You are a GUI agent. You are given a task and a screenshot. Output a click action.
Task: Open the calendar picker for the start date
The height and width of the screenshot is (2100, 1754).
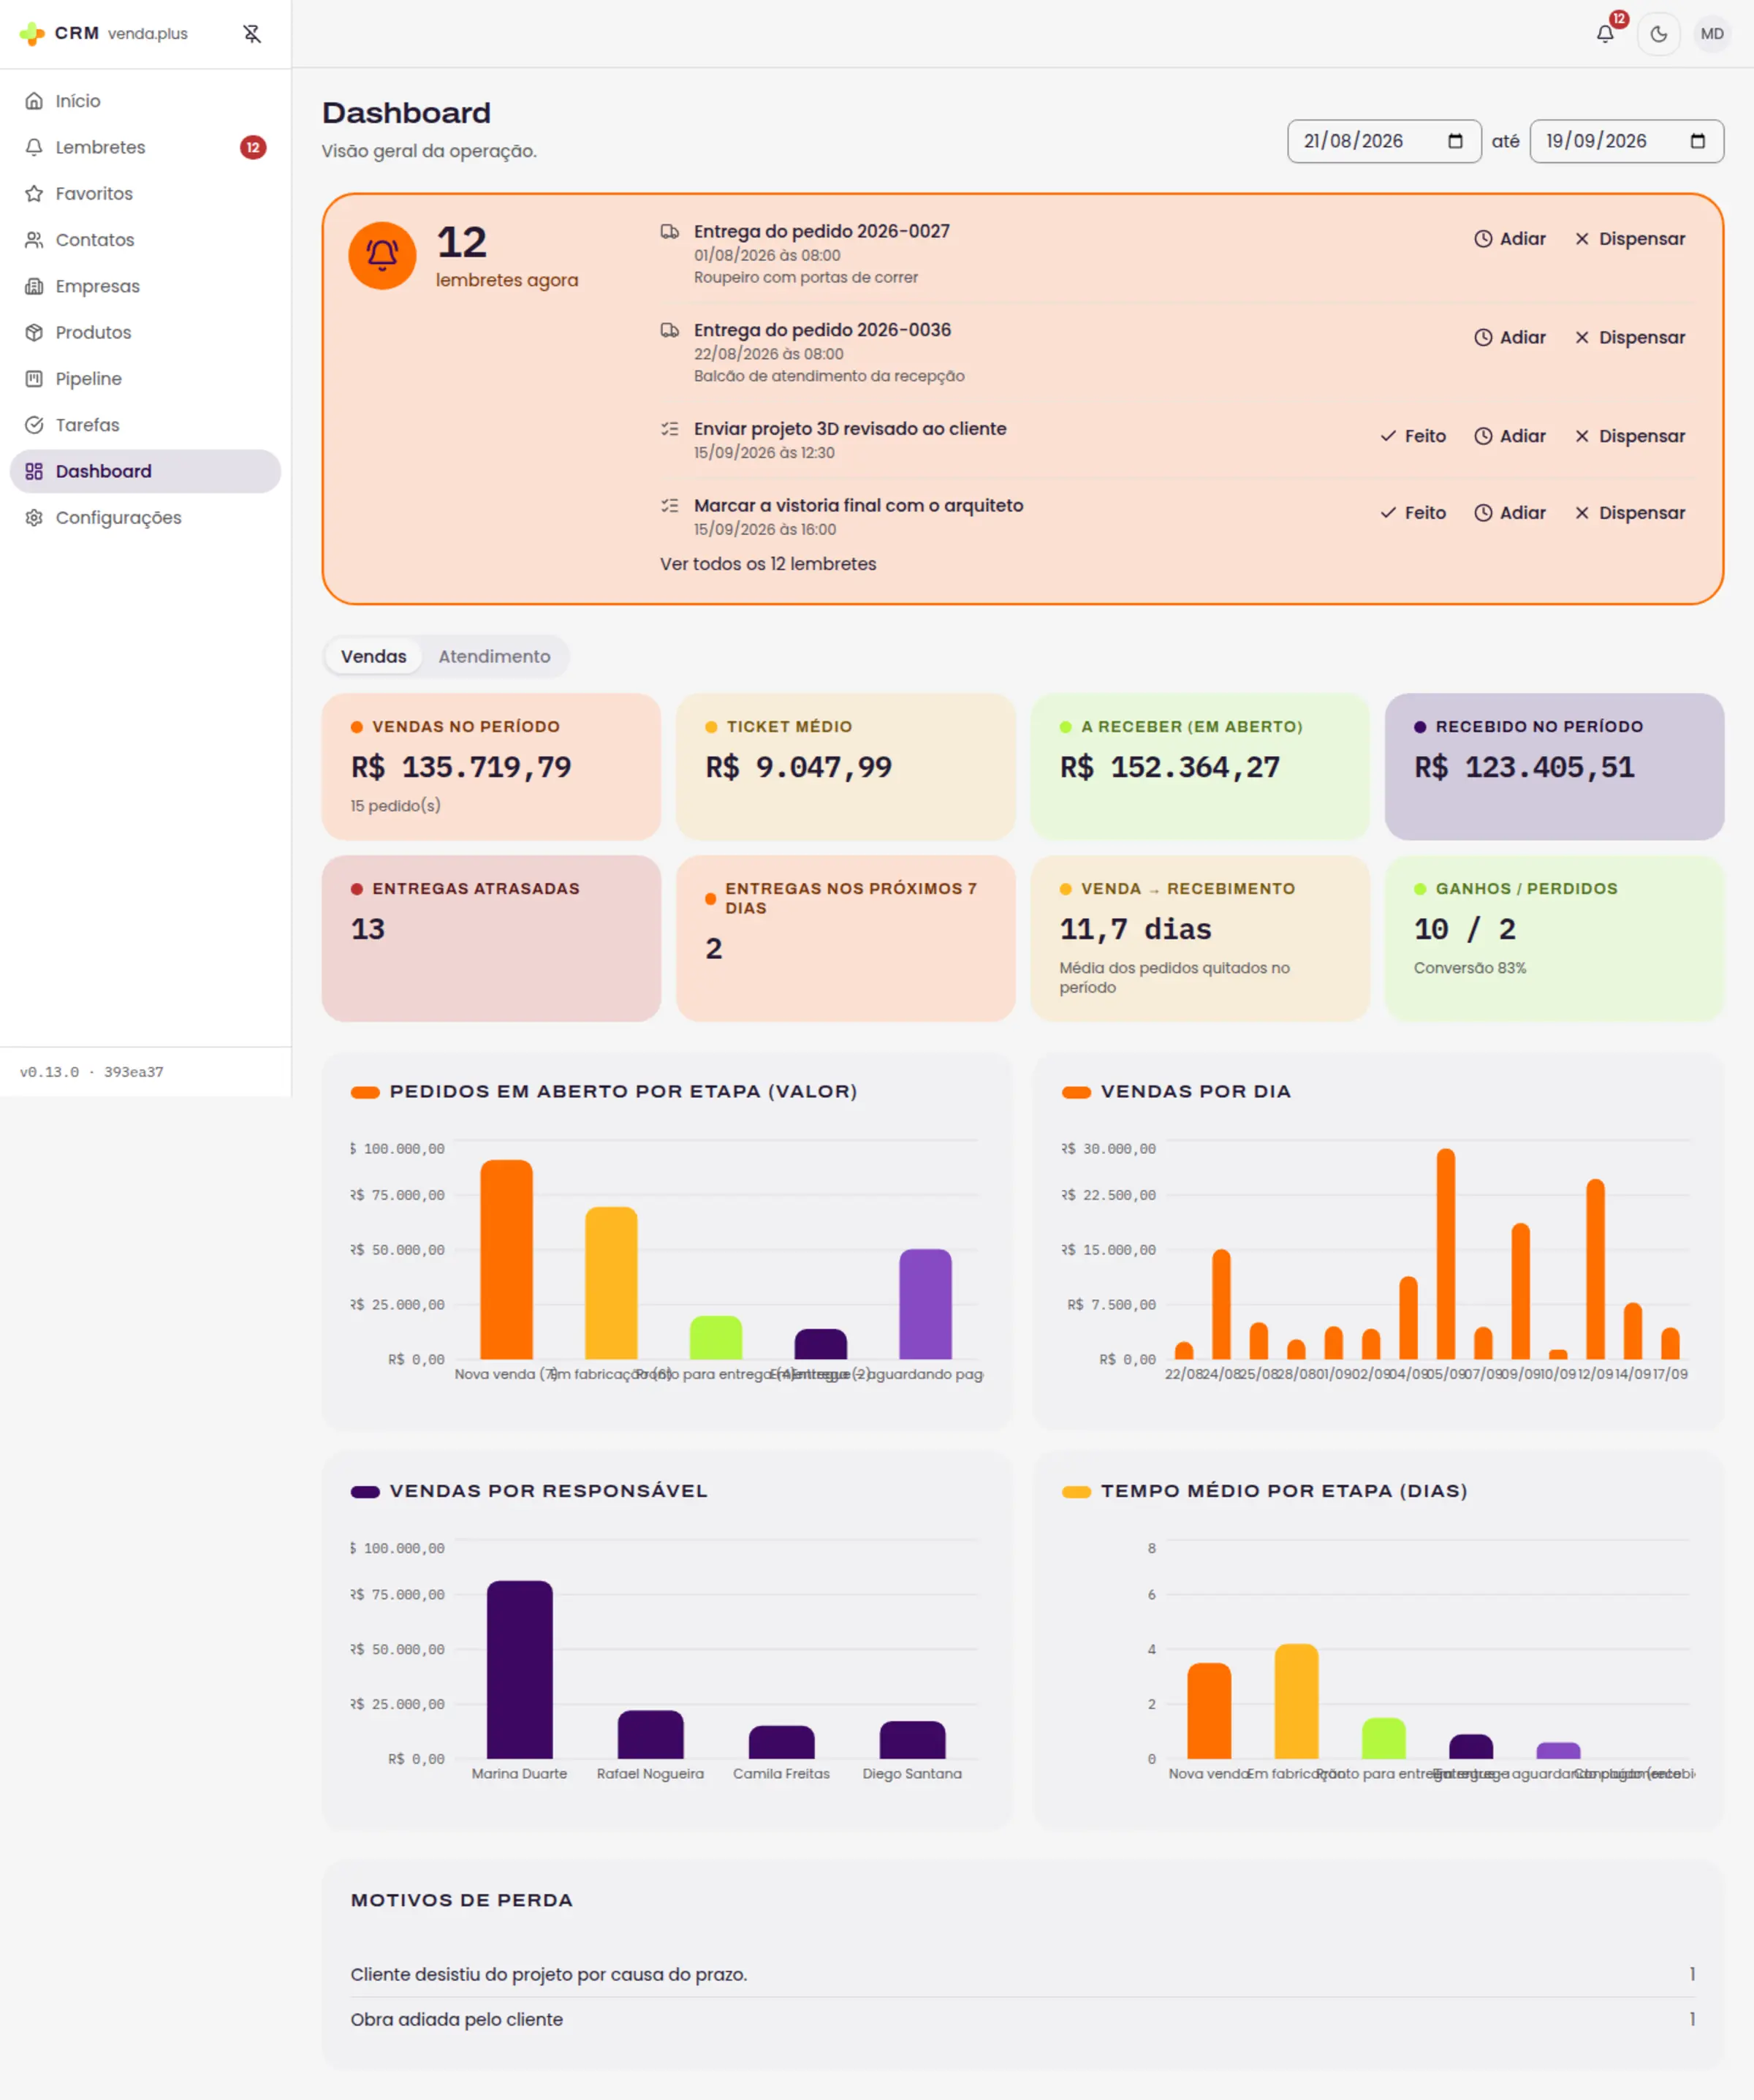[x=1455, y=141]
